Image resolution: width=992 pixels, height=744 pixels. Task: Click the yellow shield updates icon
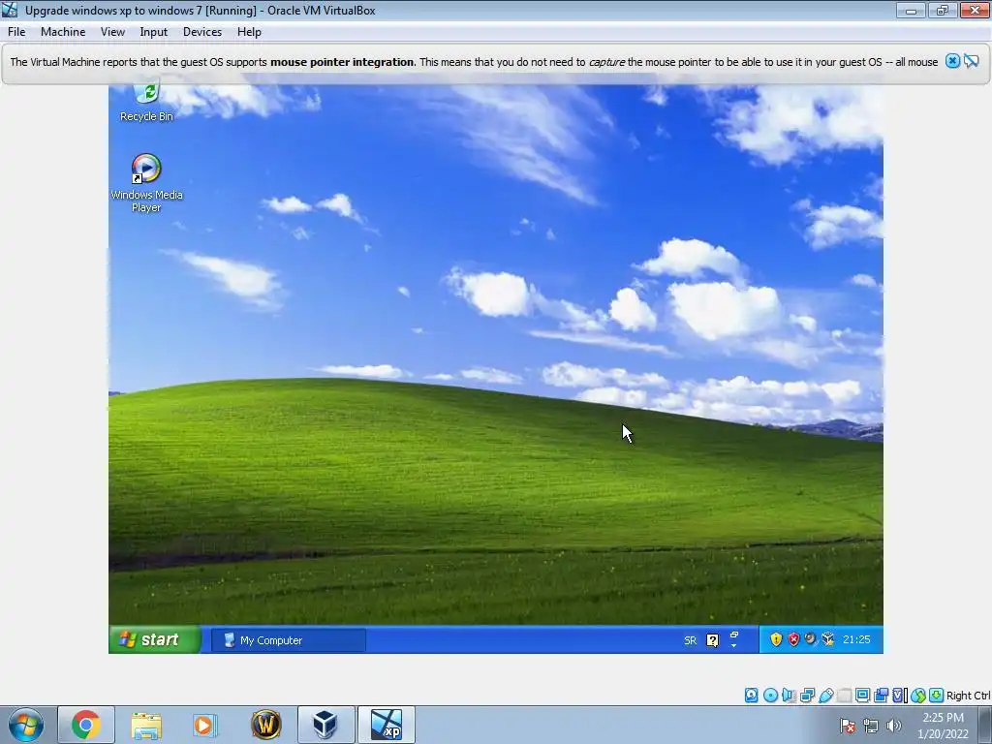[776, 639]
